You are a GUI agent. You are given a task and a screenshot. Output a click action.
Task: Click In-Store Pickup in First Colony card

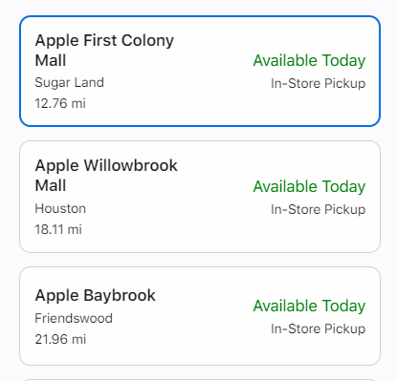coord(318,83)
